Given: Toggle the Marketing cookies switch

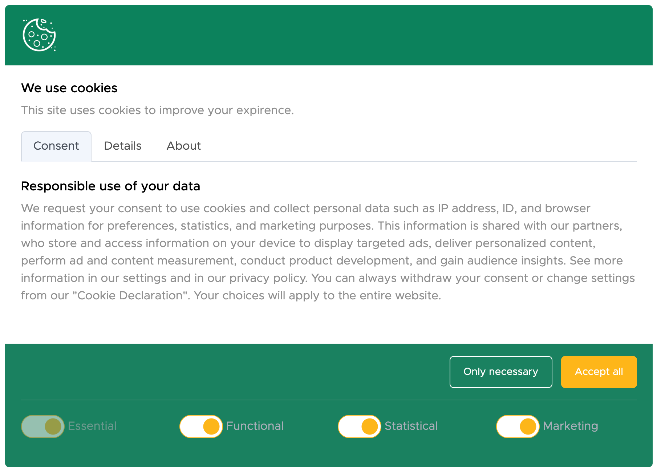Looking at the screenshot, I should coord(518,426).
